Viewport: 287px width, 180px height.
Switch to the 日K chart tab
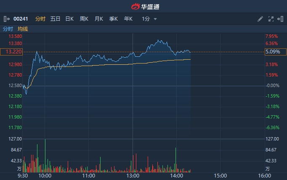point(69,19)
